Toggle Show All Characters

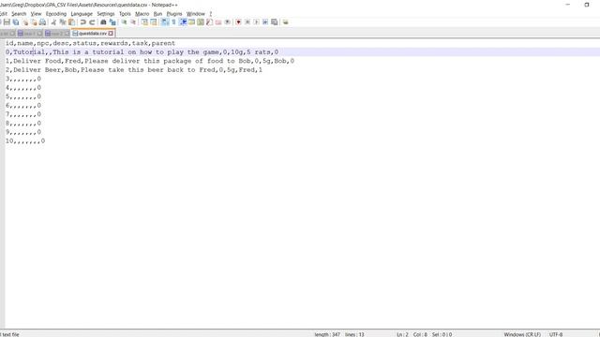[x=173, y=22]
